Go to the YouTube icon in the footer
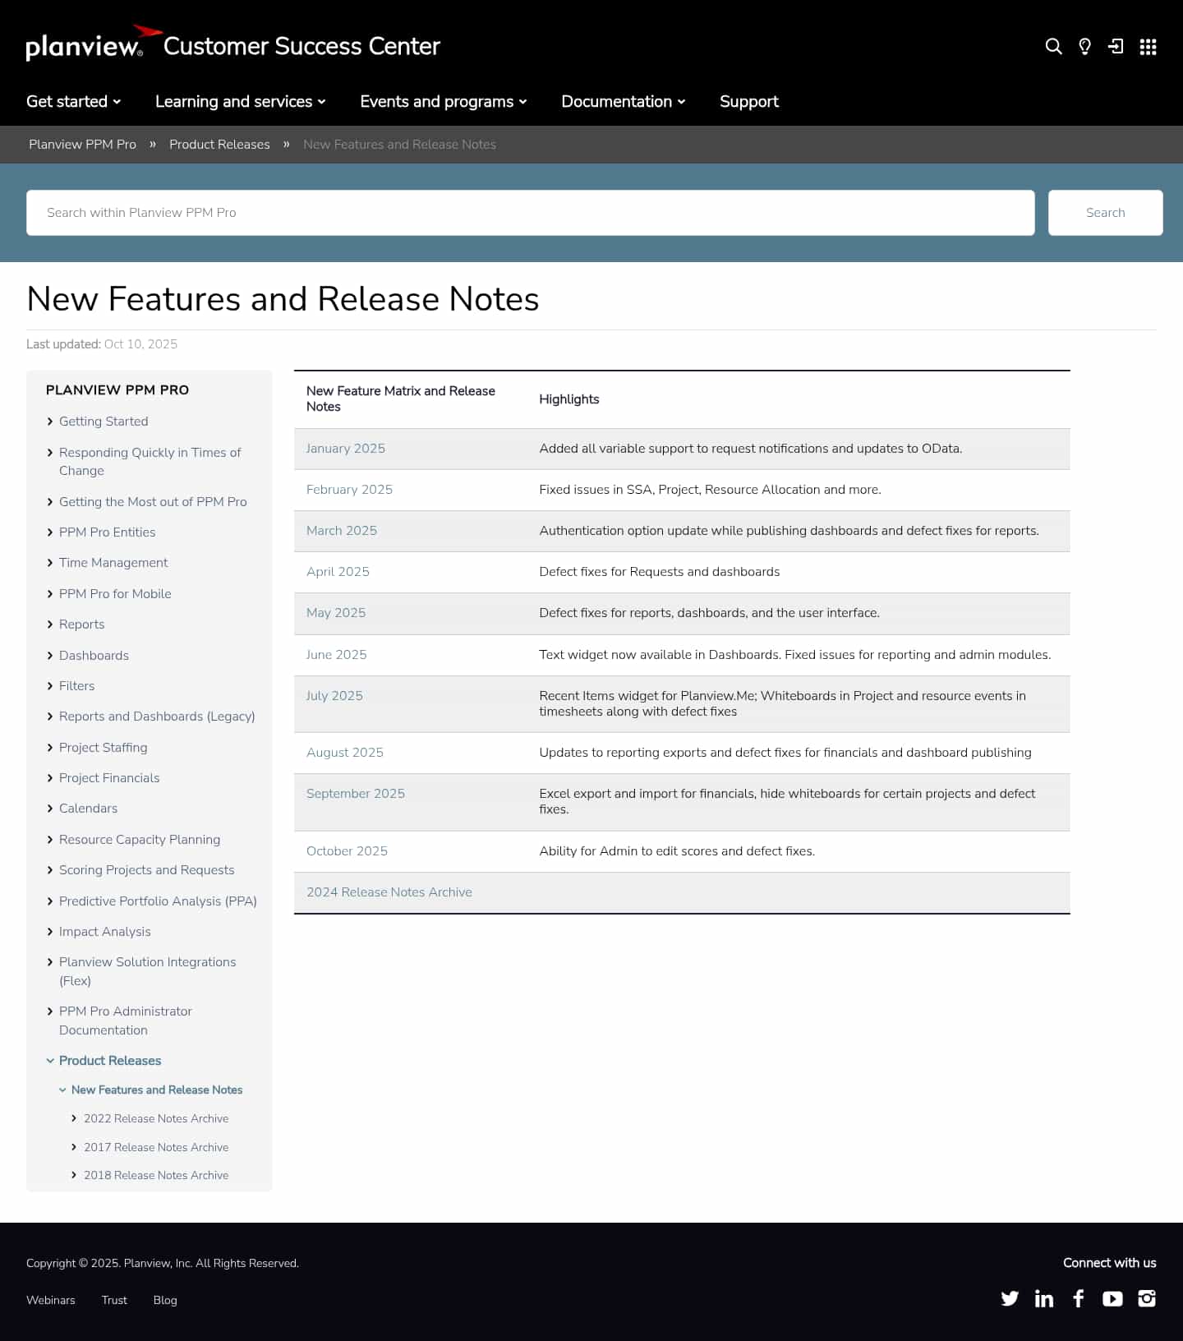This screenshot has width=1183, height=1341. pos(1112,1298)
